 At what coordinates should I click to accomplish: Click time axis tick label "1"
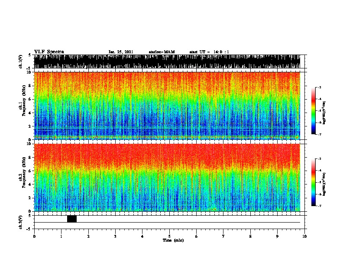61,236
